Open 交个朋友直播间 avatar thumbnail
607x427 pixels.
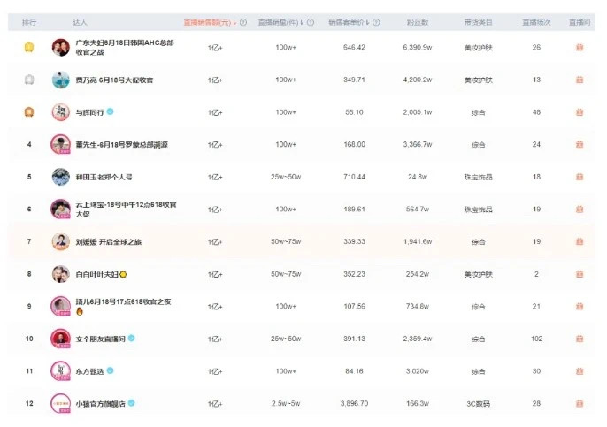point(61,339)
